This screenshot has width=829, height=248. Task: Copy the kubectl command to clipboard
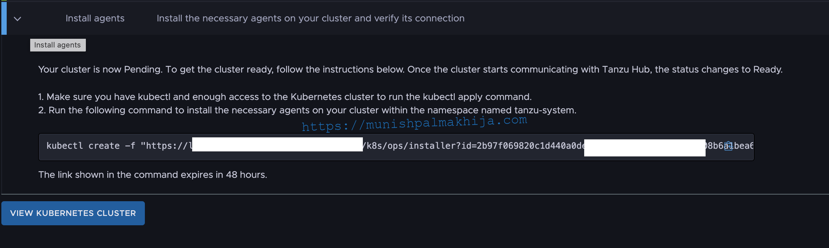coord(728,146)
